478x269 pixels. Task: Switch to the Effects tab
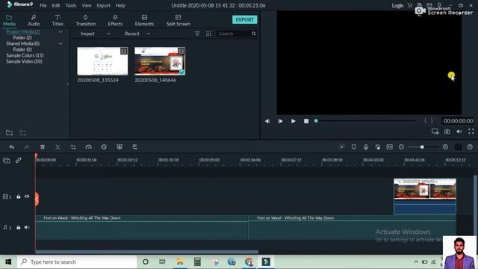115,20
